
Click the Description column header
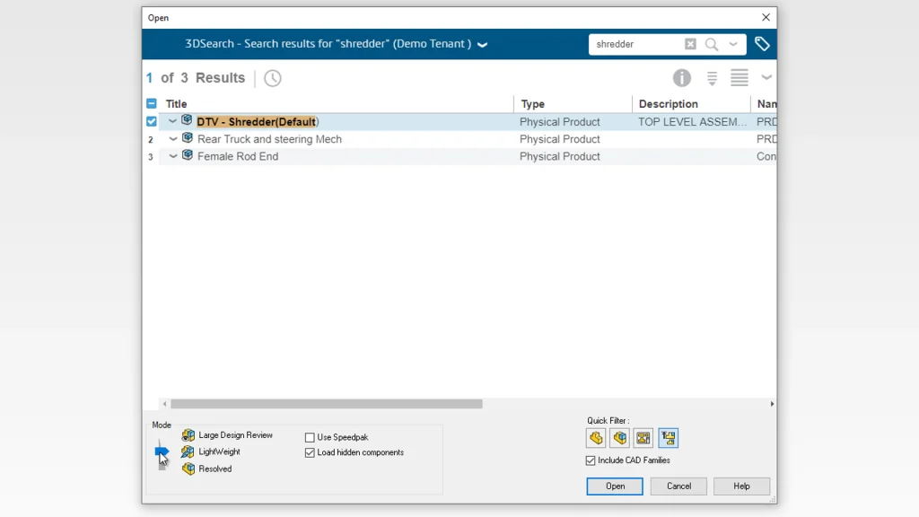[668, 104]
